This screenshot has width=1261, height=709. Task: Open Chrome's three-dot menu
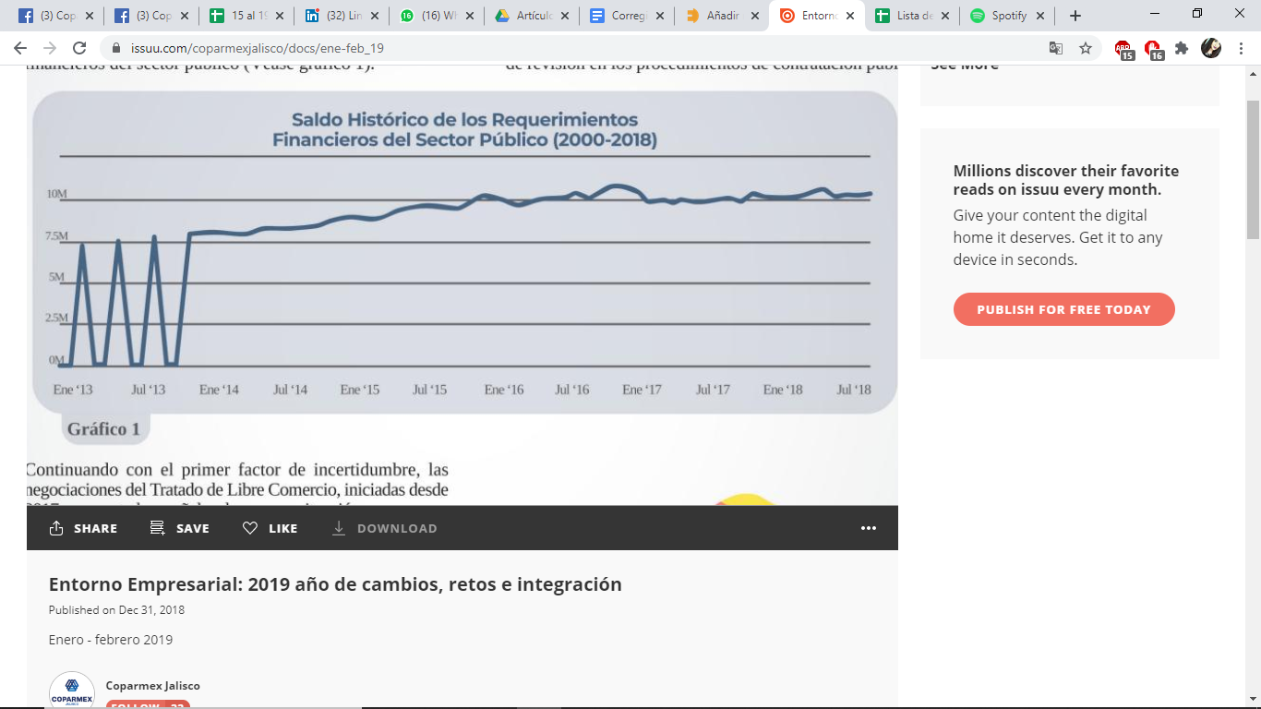1241,48
